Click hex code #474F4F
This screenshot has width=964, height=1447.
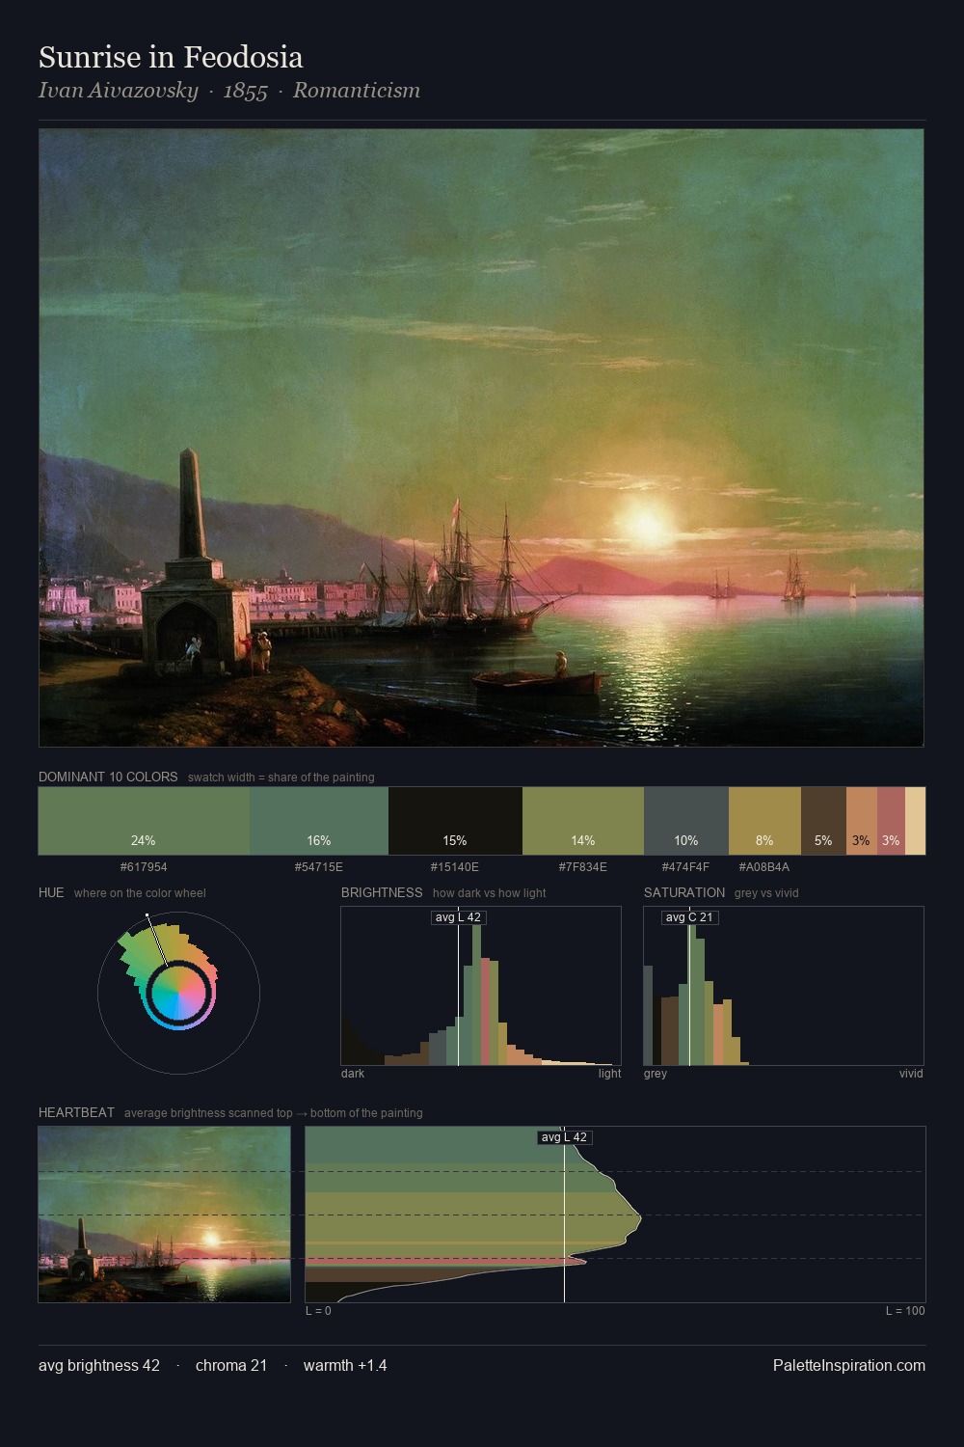coord(686,867)
